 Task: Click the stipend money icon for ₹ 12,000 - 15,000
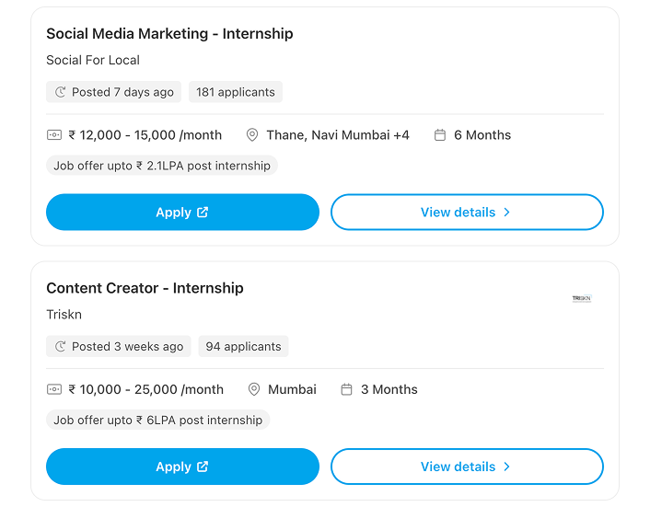tap(54, 135)
